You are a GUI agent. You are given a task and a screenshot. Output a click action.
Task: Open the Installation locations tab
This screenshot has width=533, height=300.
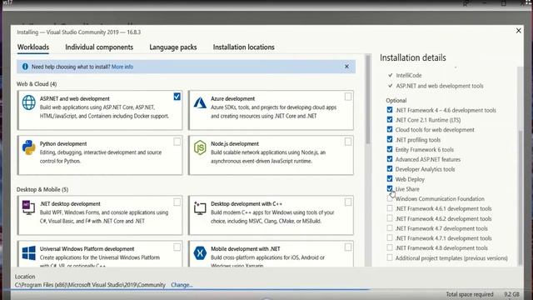pyautogui.click(x=244, y=47)
